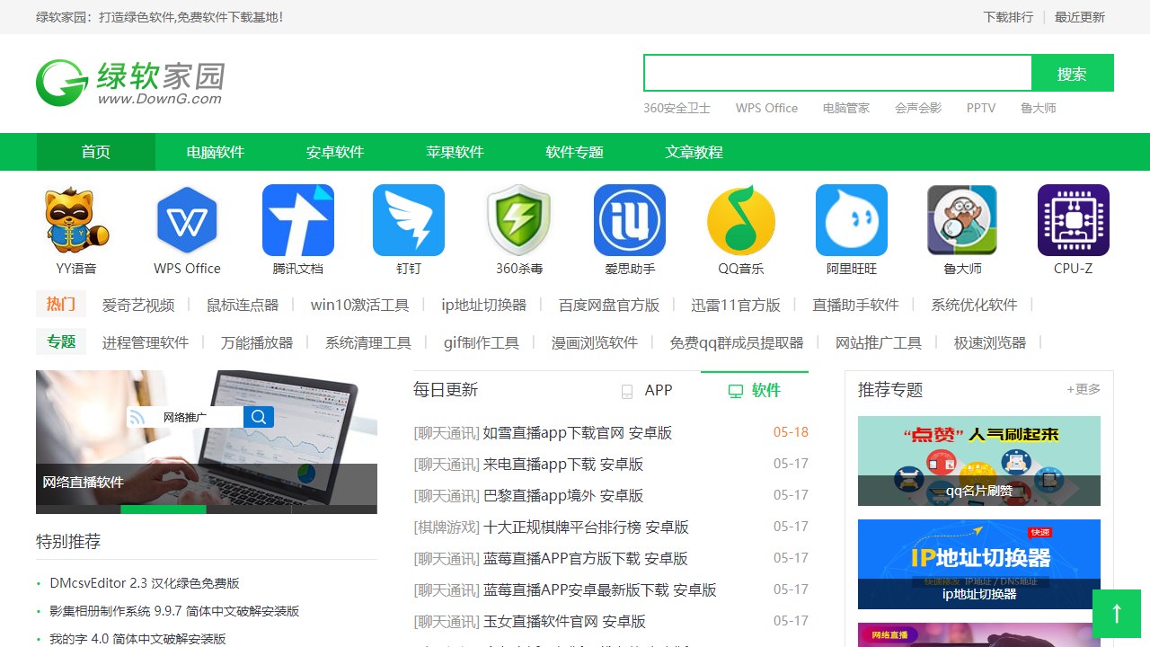Open the WPS Office app icon
The width and height of the screenshot is (1150, 647).
click(x=187, y=220)
